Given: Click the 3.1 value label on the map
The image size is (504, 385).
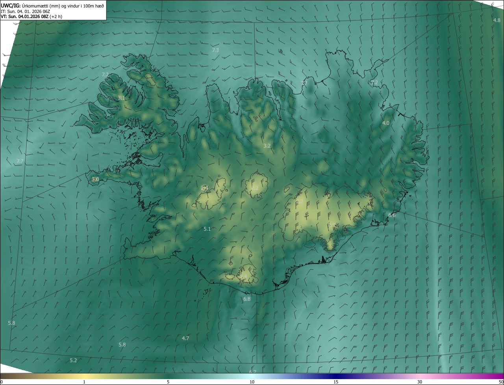Looking at the screenshot, I should click(121, 98).
